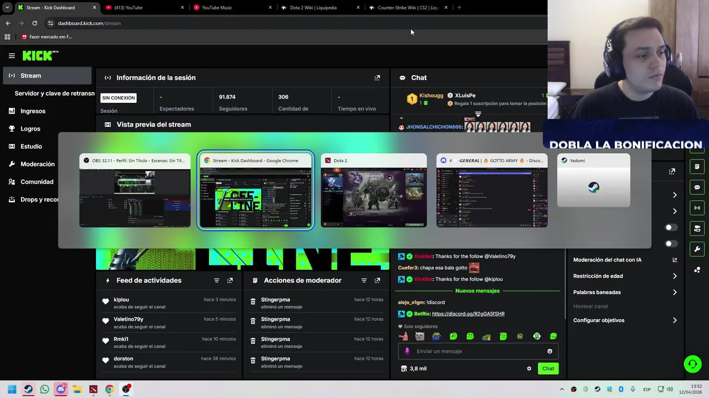Click the notes icon in right strip
The image size is (709, 398).
click(697, 166)
